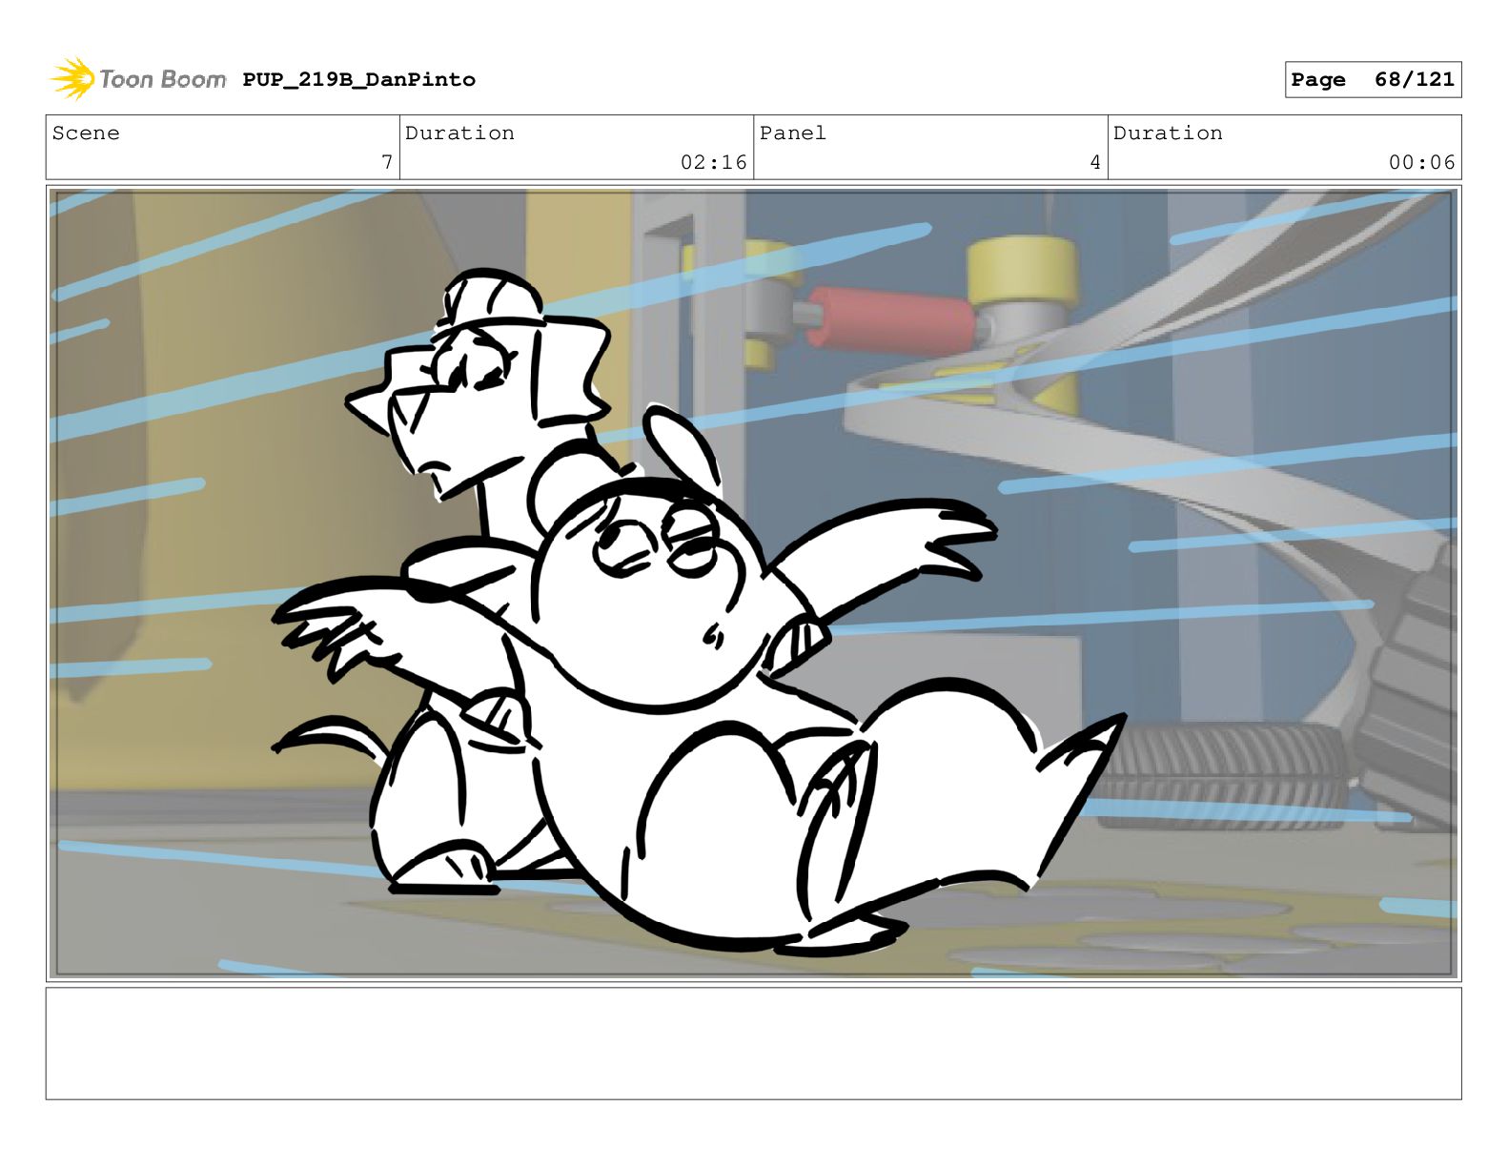Click the Toon Boom logo

point(138,79)
